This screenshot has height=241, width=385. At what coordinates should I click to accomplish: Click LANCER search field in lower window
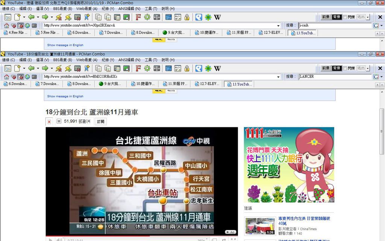[335, 77]
